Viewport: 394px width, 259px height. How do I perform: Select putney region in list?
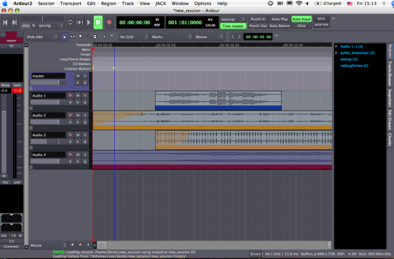tap(349, 59)
